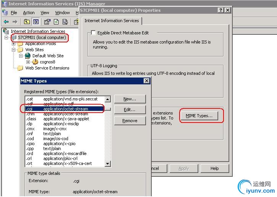Select S7CPM01 (local computer) tree item
The image size is (277, 197).
coord(42,37)
